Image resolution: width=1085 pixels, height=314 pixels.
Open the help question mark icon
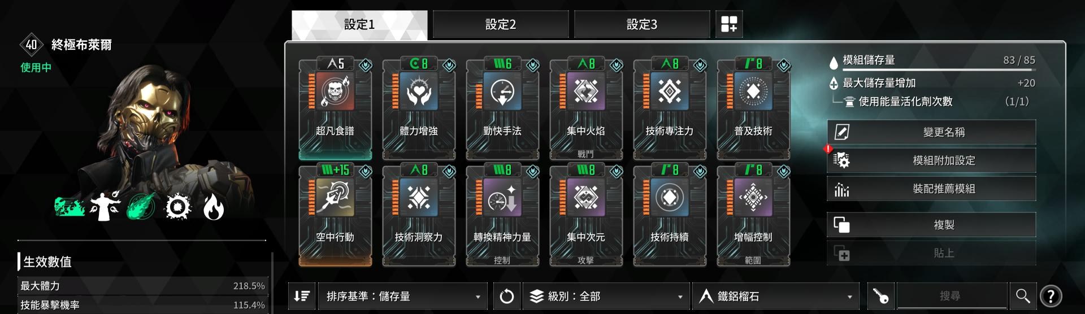1051,296
